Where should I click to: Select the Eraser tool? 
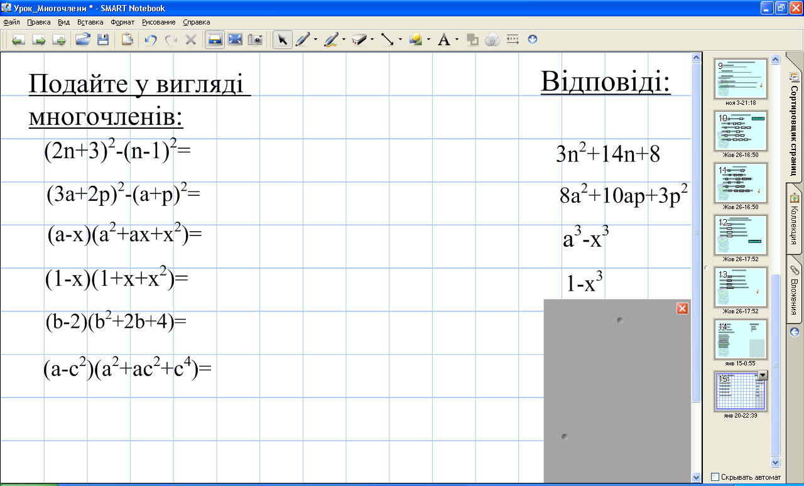coord(359,40)
